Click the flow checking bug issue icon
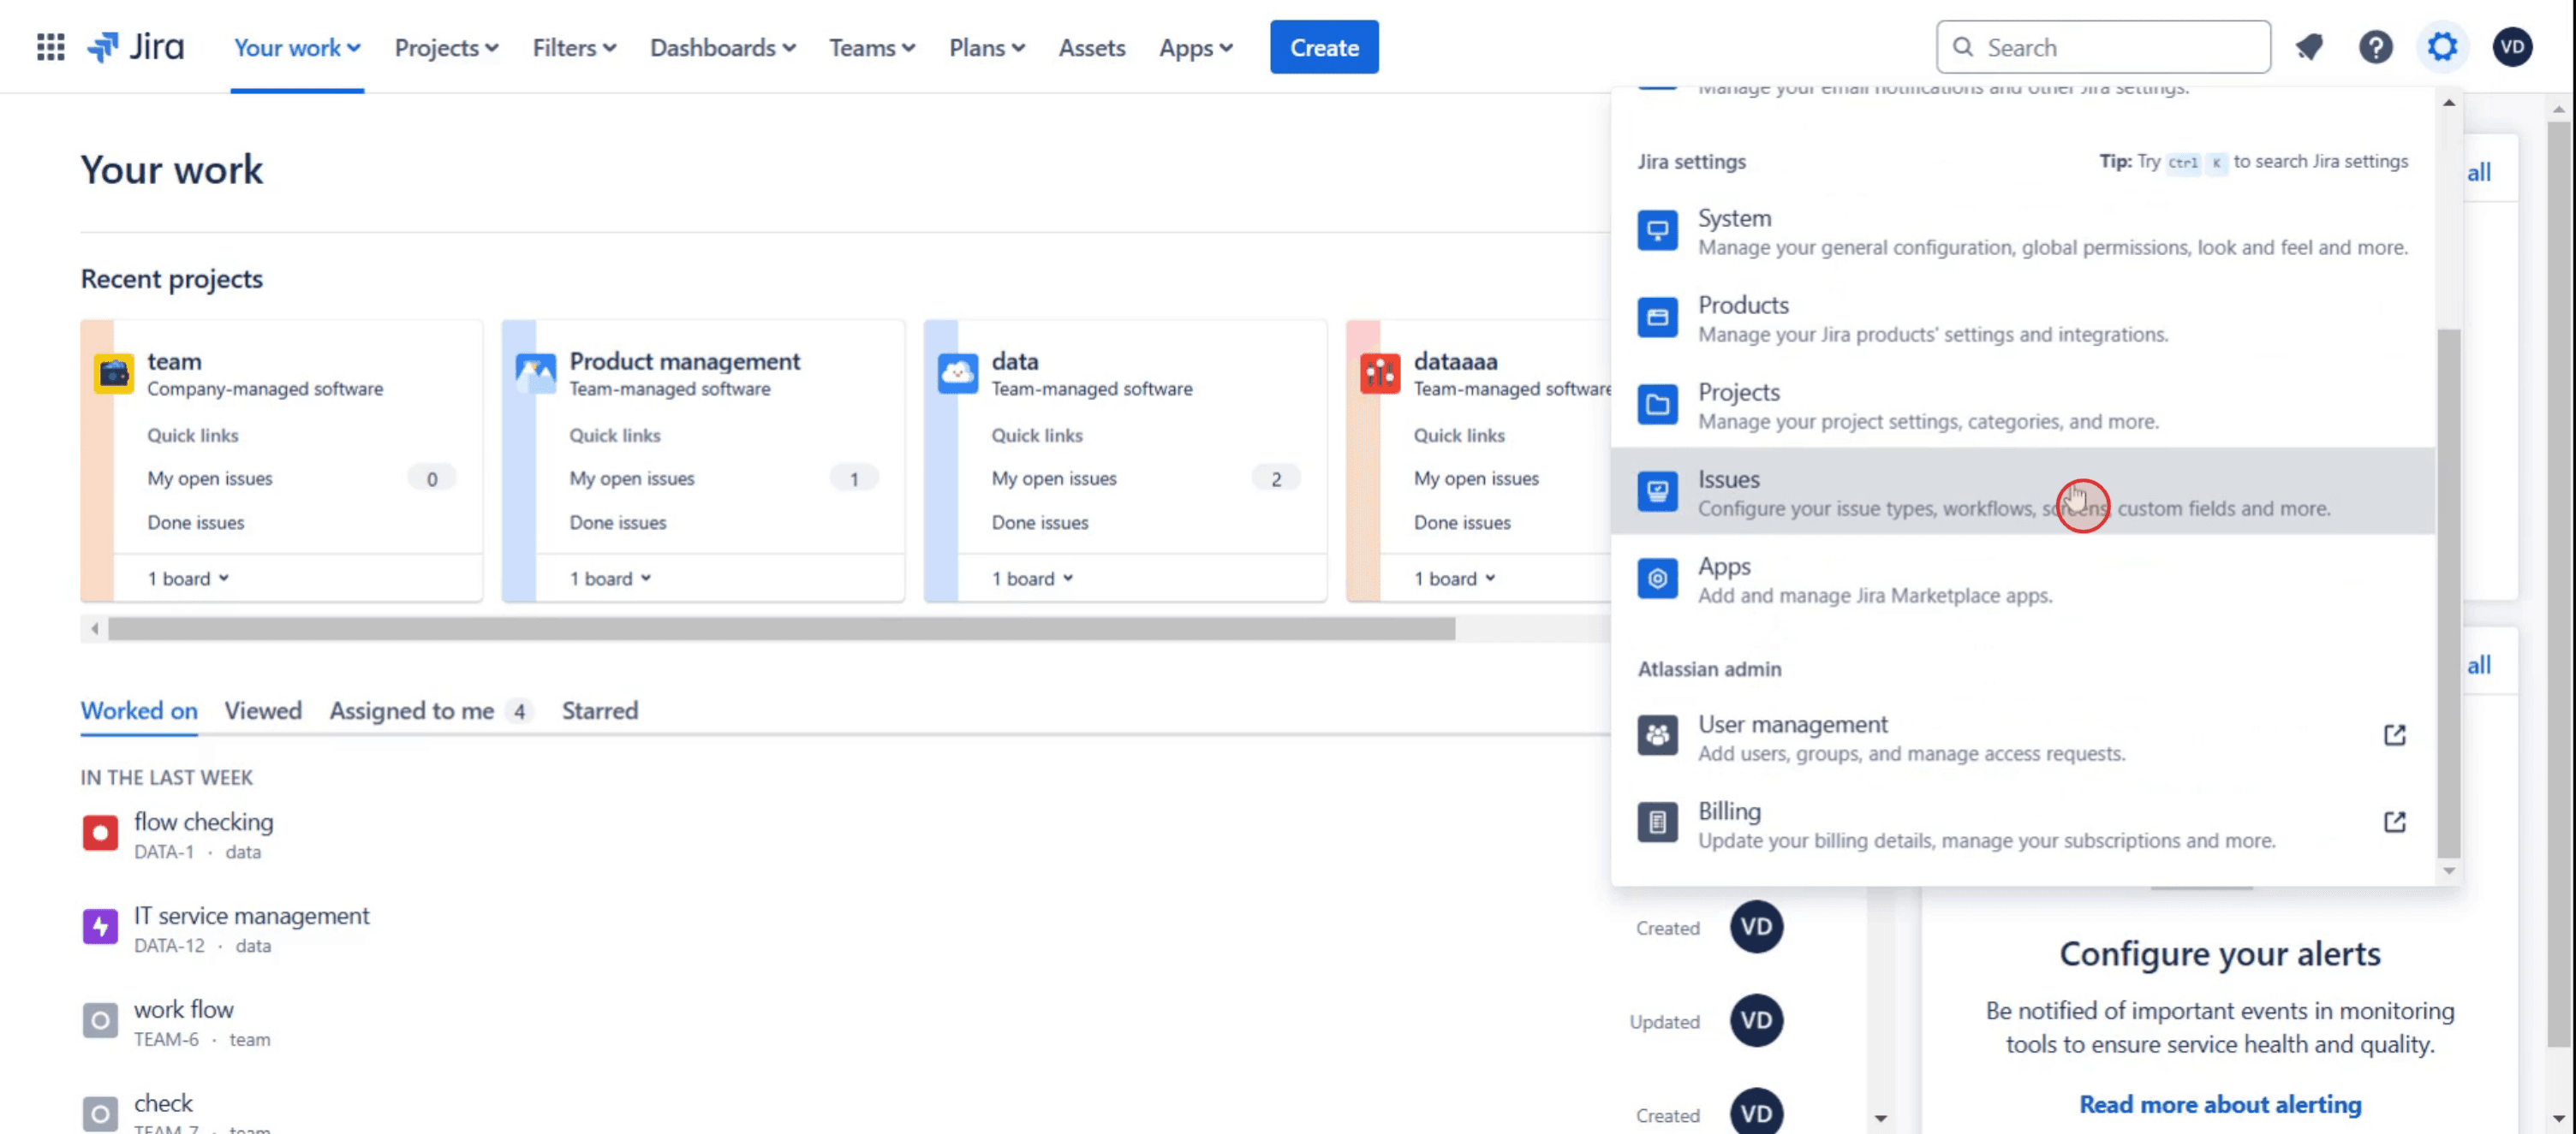The image size is (2576, 1134). (100, 832)
